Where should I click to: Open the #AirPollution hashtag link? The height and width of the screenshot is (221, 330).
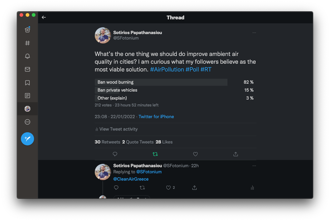click(x=167, y=70)
